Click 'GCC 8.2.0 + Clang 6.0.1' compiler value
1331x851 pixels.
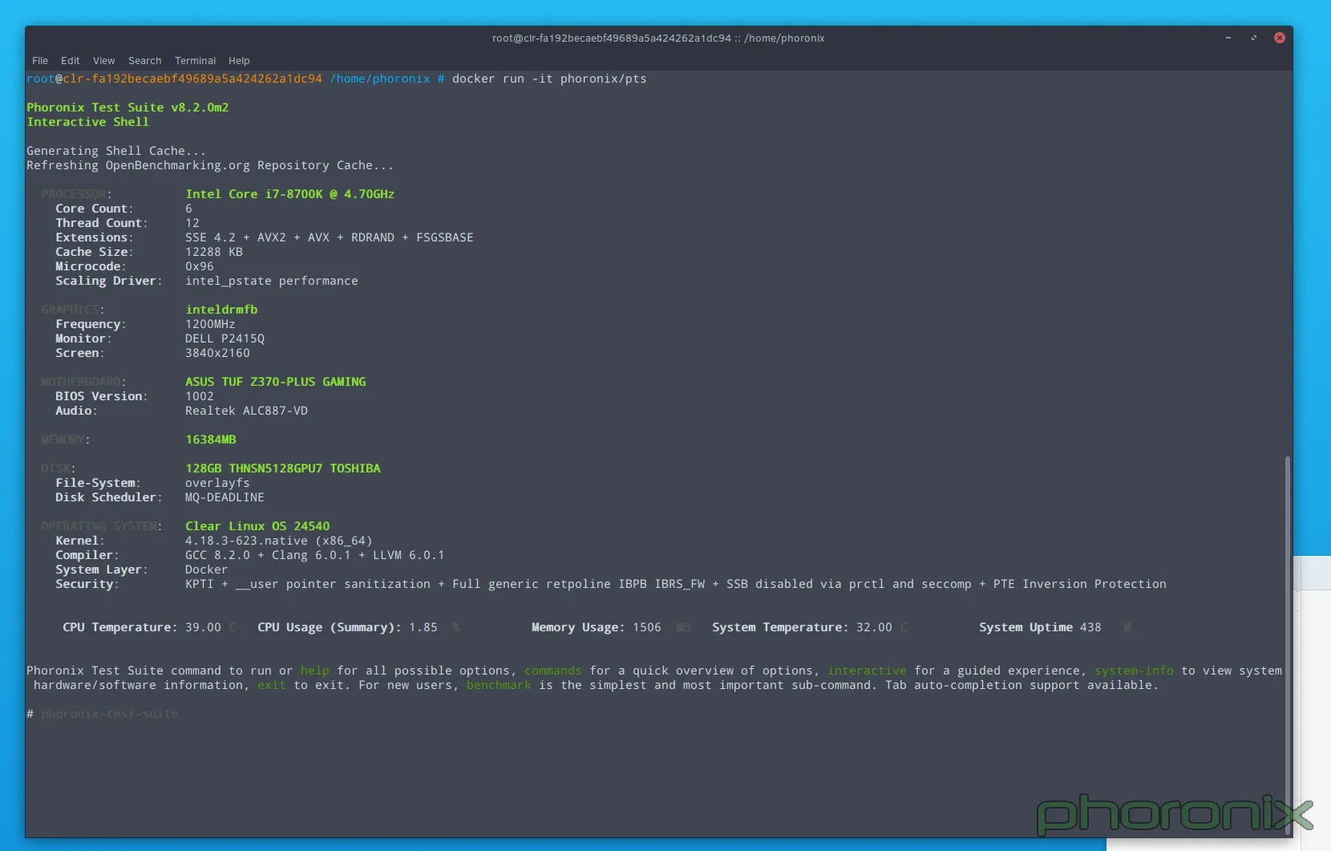click(x=314, y=555)
